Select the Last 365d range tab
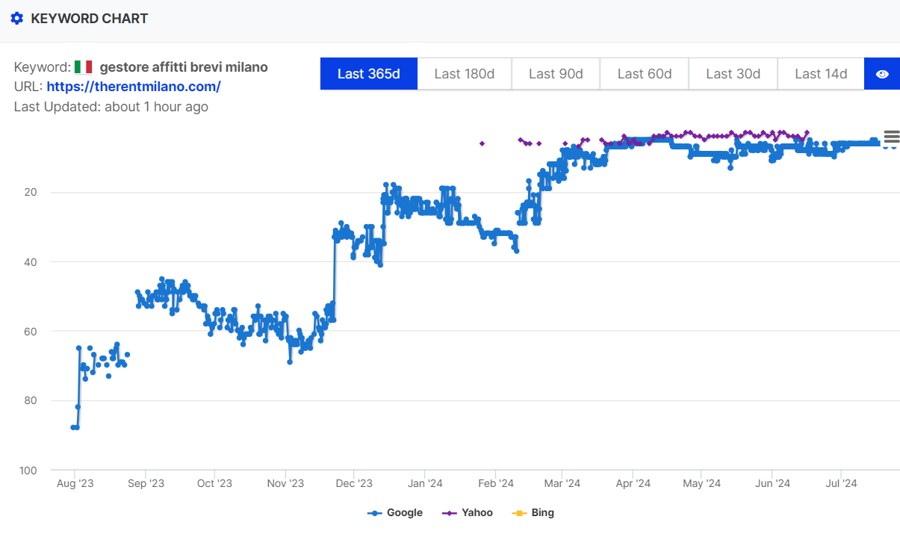Screen dimensions: 900x543 (x=369, y=74)
